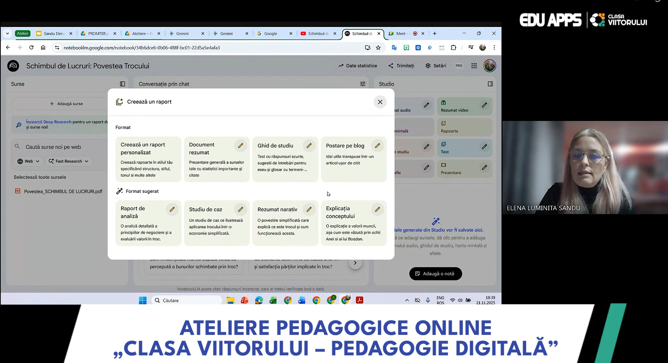
Task: Edit the Postare pe blog pencil icon
Action: tap(377, 145)
